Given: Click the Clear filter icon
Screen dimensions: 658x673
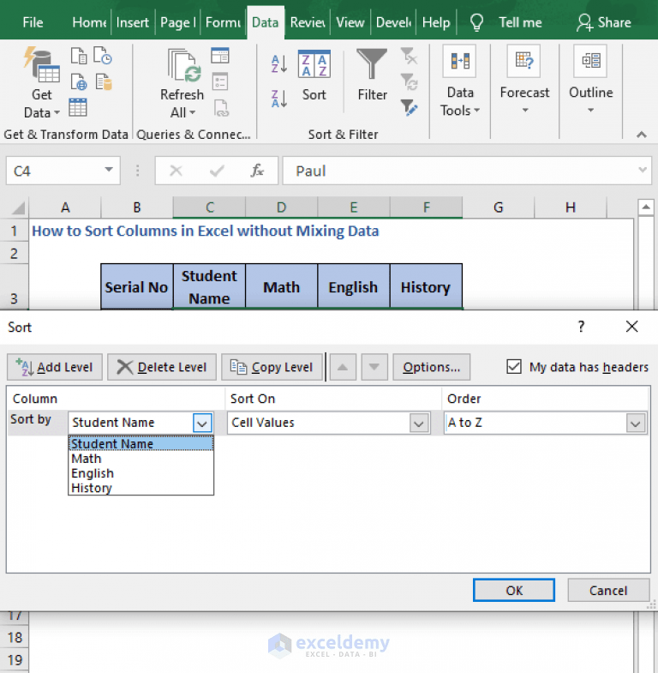Looking at the screenshot, I should pyautogui.click(x=409, y=56).
